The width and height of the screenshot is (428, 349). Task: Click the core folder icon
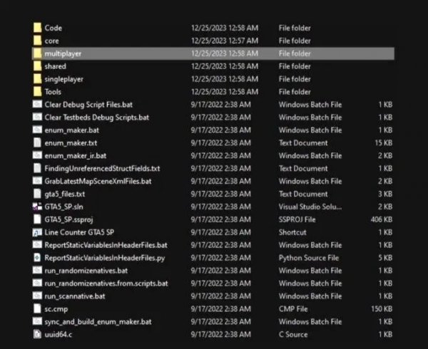pos(37,41)
